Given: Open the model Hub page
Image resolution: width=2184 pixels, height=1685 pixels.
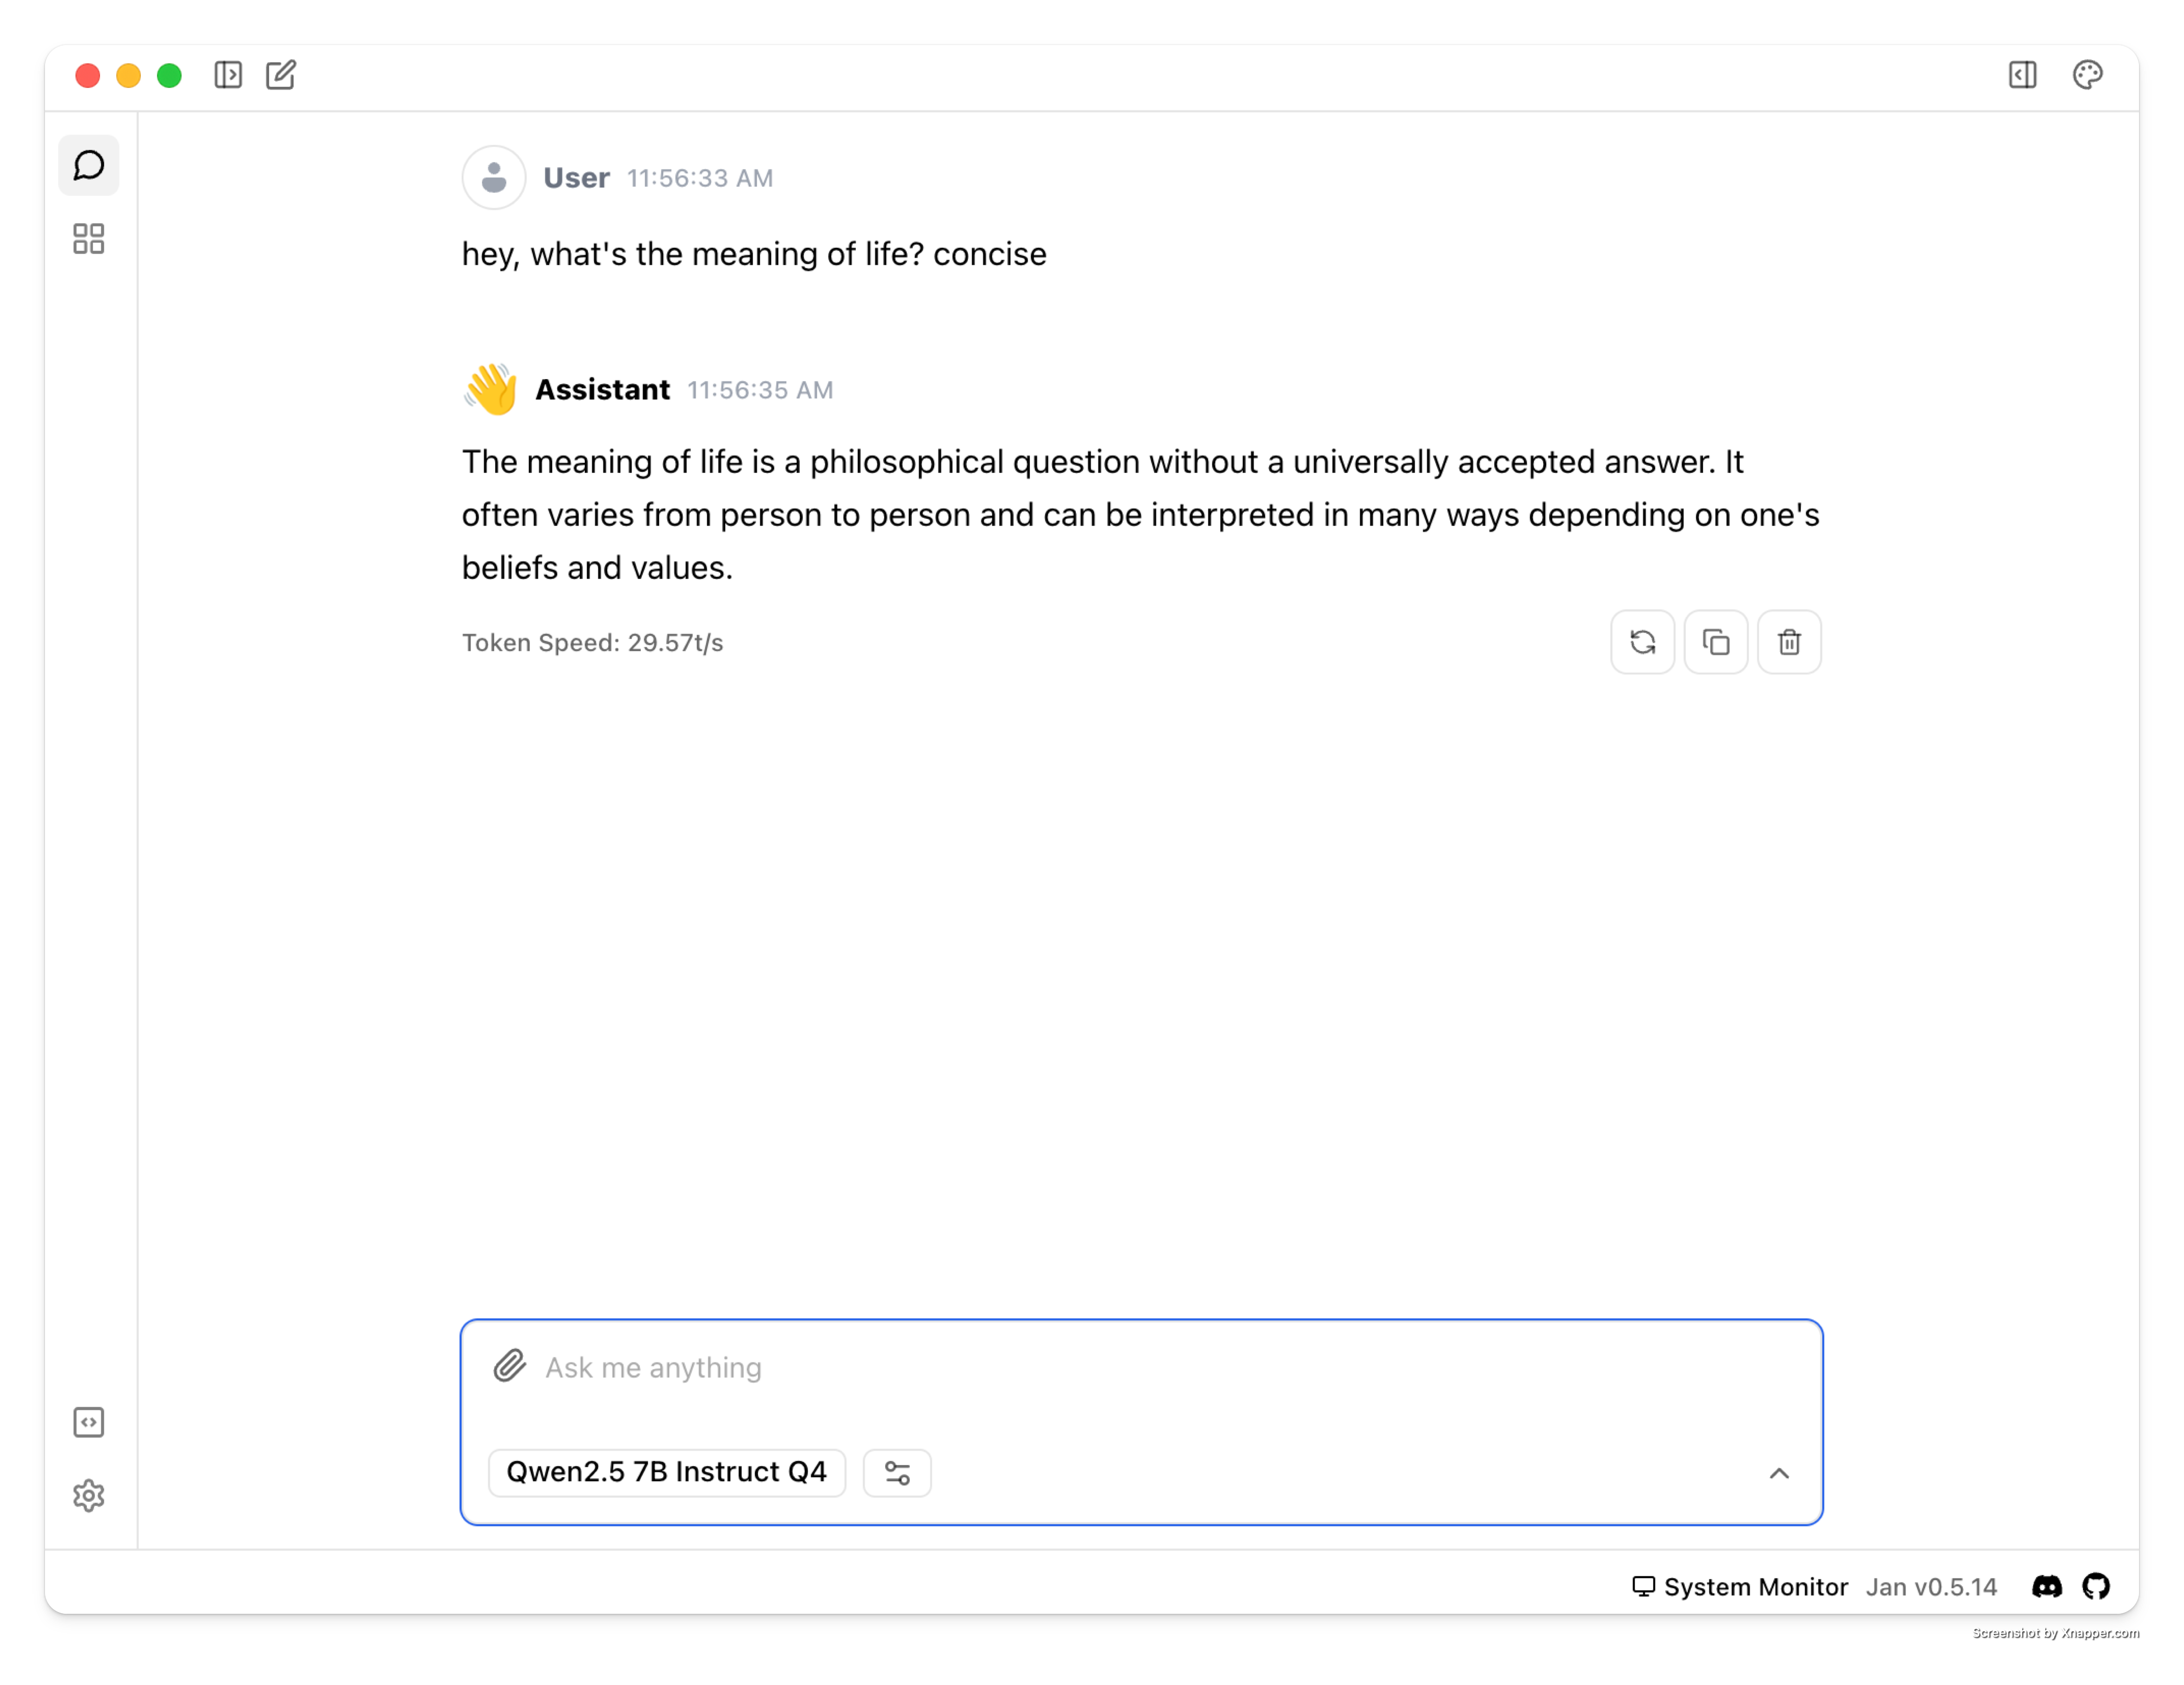Looking at the screenshot, I should pos(88,238).
